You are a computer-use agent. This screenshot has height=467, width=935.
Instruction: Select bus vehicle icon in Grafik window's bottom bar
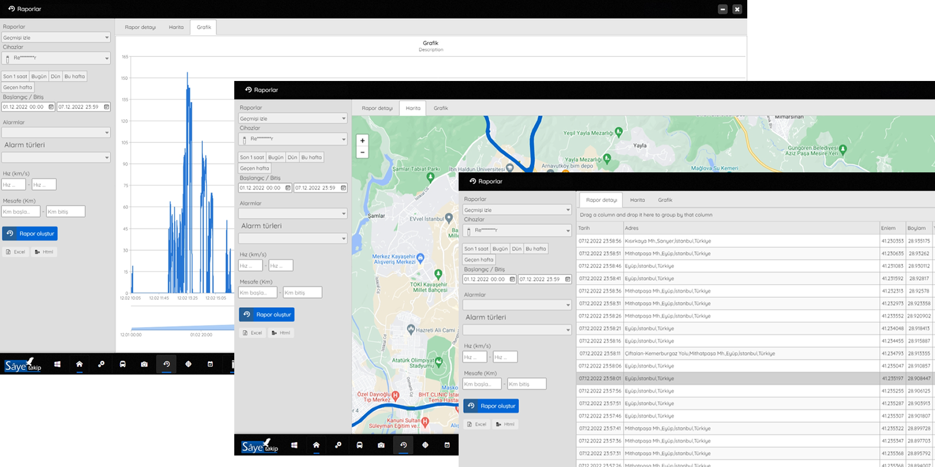(x=123, y=364)
